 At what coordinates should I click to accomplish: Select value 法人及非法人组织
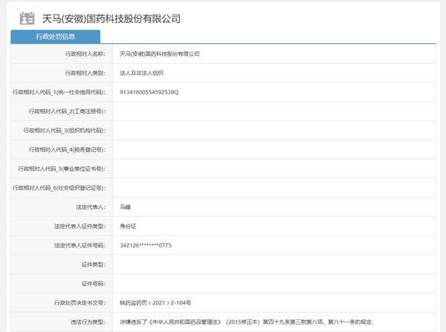click(142, 73)
